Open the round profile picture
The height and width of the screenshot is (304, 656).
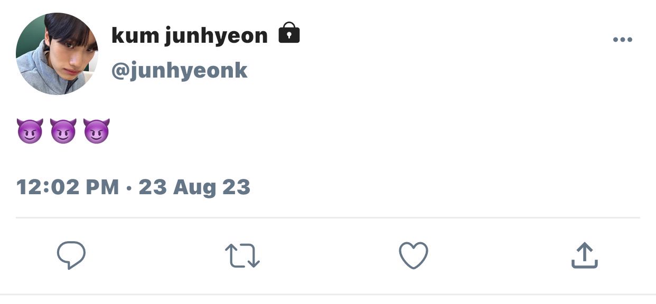point(57,54)
